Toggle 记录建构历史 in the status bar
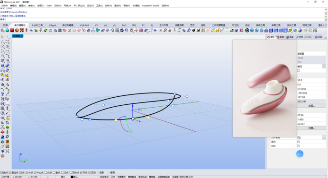The height and width of the screenshot is (178, 328). click(164, 177)
